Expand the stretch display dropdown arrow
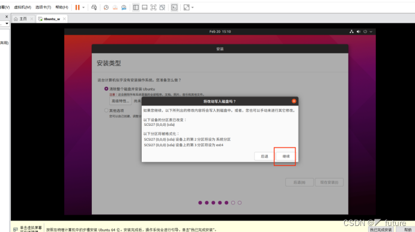Screen dimensions: 415x232 click(192, 7)
